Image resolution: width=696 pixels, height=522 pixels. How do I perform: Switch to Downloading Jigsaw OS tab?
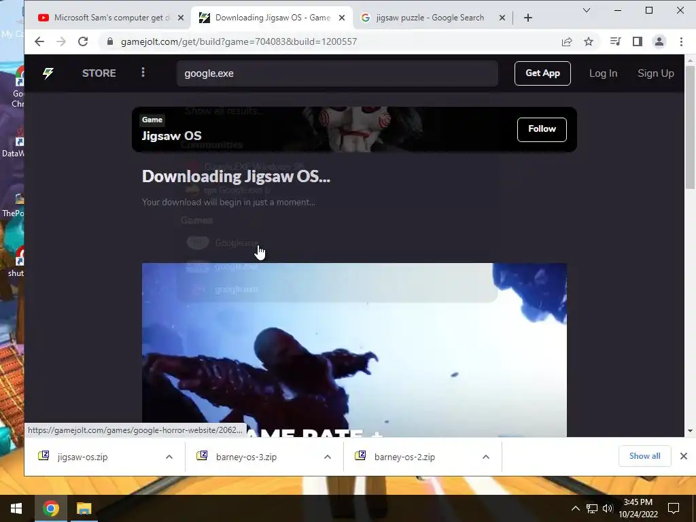[272, 18]
